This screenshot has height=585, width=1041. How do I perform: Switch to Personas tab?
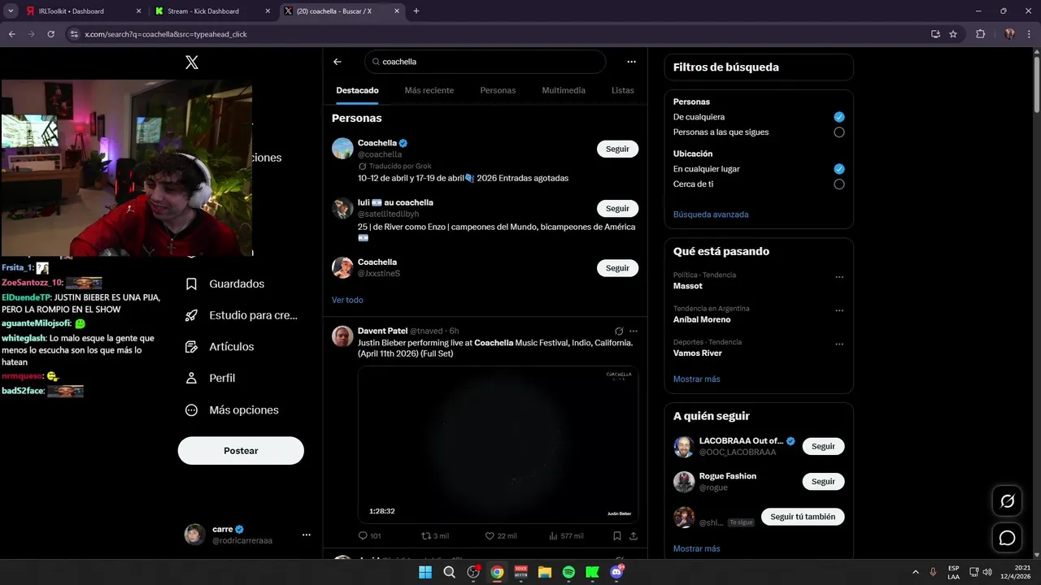point(498,90)
